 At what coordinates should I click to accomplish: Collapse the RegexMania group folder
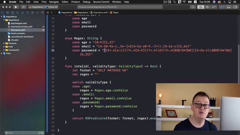4,20
